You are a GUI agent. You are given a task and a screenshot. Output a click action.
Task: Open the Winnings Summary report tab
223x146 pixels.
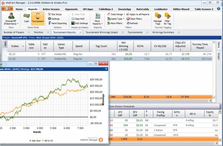(163, 32)
